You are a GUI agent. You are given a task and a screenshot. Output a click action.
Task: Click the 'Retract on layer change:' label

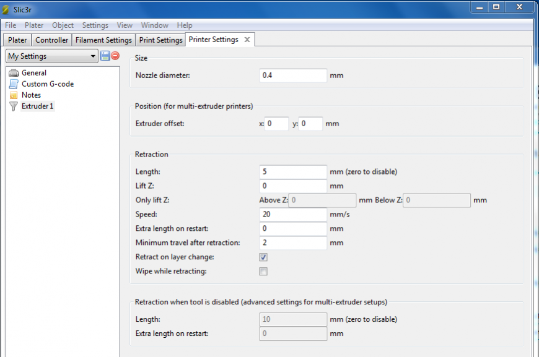click(x=175, y=257)
